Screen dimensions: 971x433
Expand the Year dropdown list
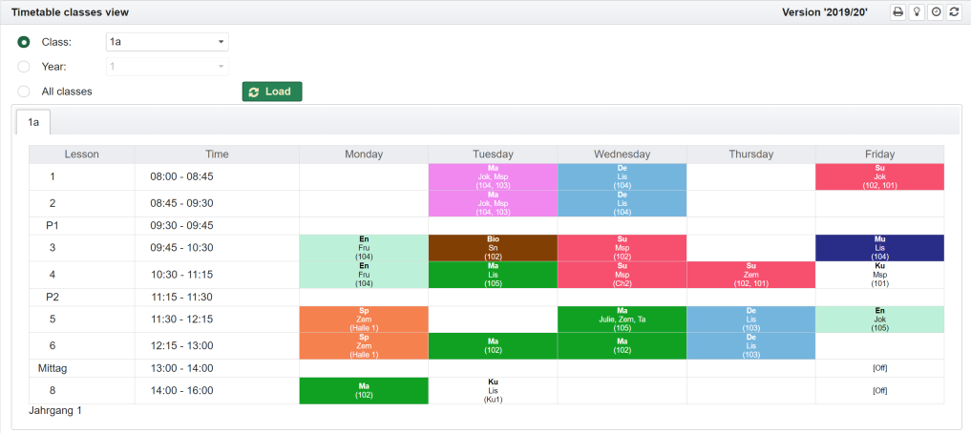point(166,67)
